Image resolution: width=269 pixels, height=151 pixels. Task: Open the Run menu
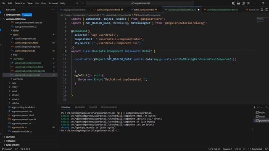[43, 3]
